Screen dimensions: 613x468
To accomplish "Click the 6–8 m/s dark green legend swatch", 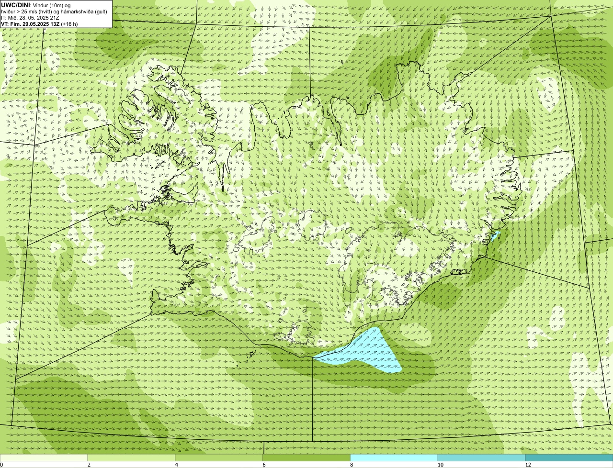I will [x=306, y=458].
